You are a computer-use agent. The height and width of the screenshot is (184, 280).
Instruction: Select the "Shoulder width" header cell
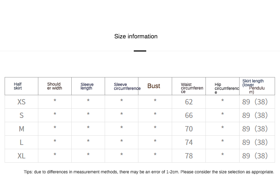pyautogui.click(x=54, y=86)
